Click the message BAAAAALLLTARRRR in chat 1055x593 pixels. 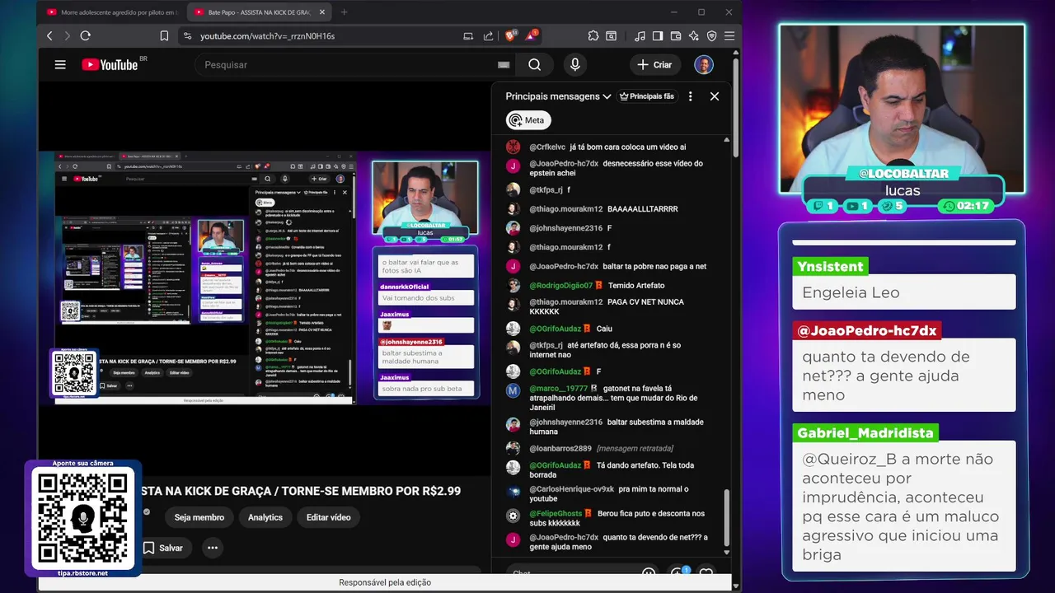coord(642,209)
